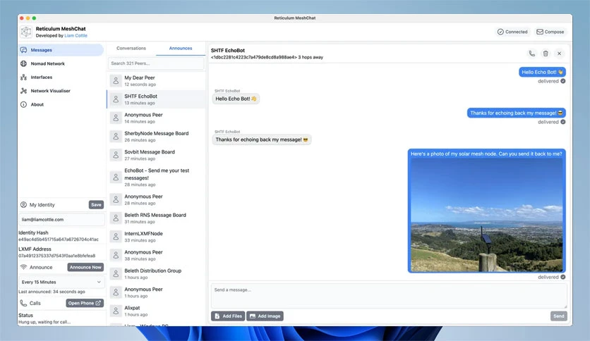Open Beleth Distribution Group
The width and height of the screenshot is (590, 341).
click(156, 274)
